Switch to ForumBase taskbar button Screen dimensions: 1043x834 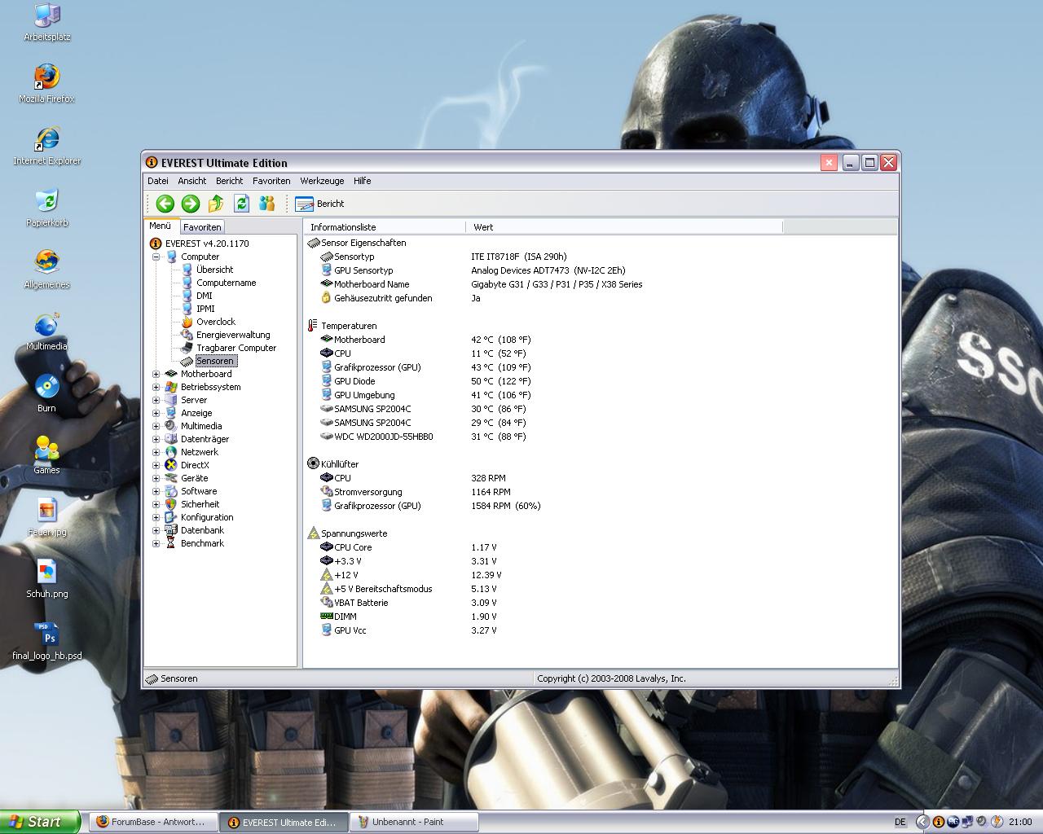pos(154,822)
